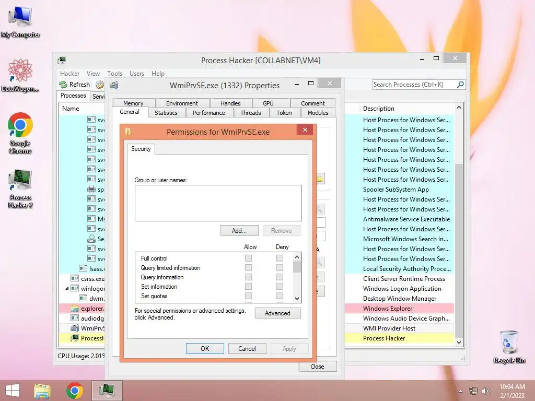
Task: Open the Tools menu
Action: [x=114, y=73]
